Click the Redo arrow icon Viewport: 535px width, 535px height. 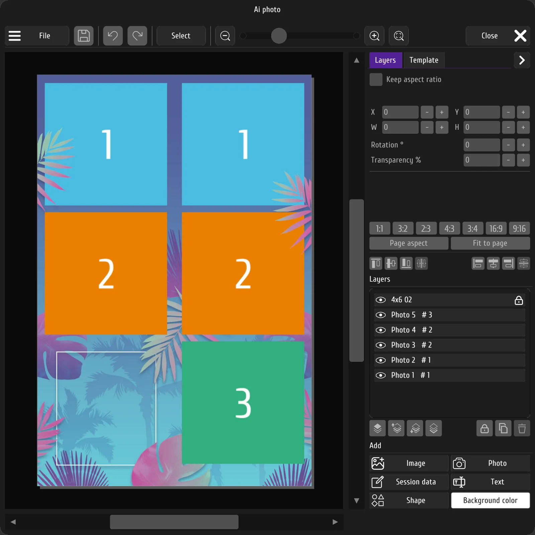[137, 36]
